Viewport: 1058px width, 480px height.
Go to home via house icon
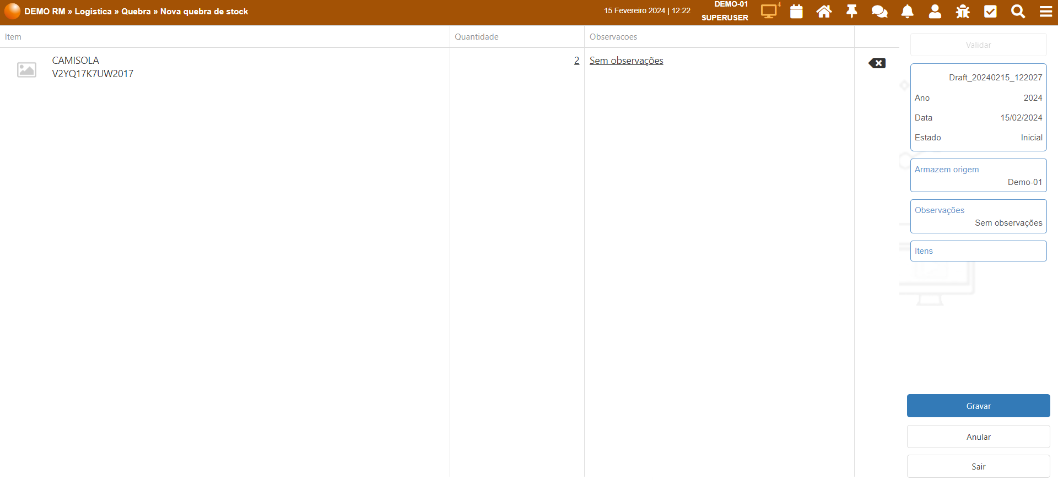[x=824, y=11]
